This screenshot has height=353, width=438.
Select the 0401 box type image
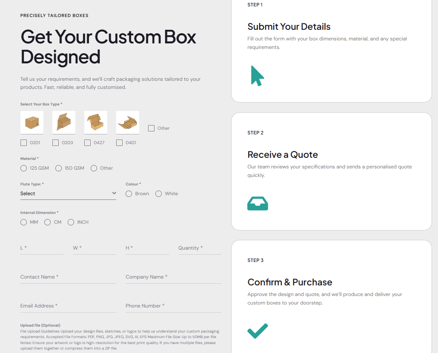pos(127,122)
